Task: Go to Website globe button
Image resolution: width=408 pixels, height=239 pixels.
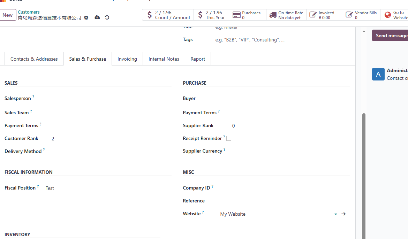Action: coord(394,15)
